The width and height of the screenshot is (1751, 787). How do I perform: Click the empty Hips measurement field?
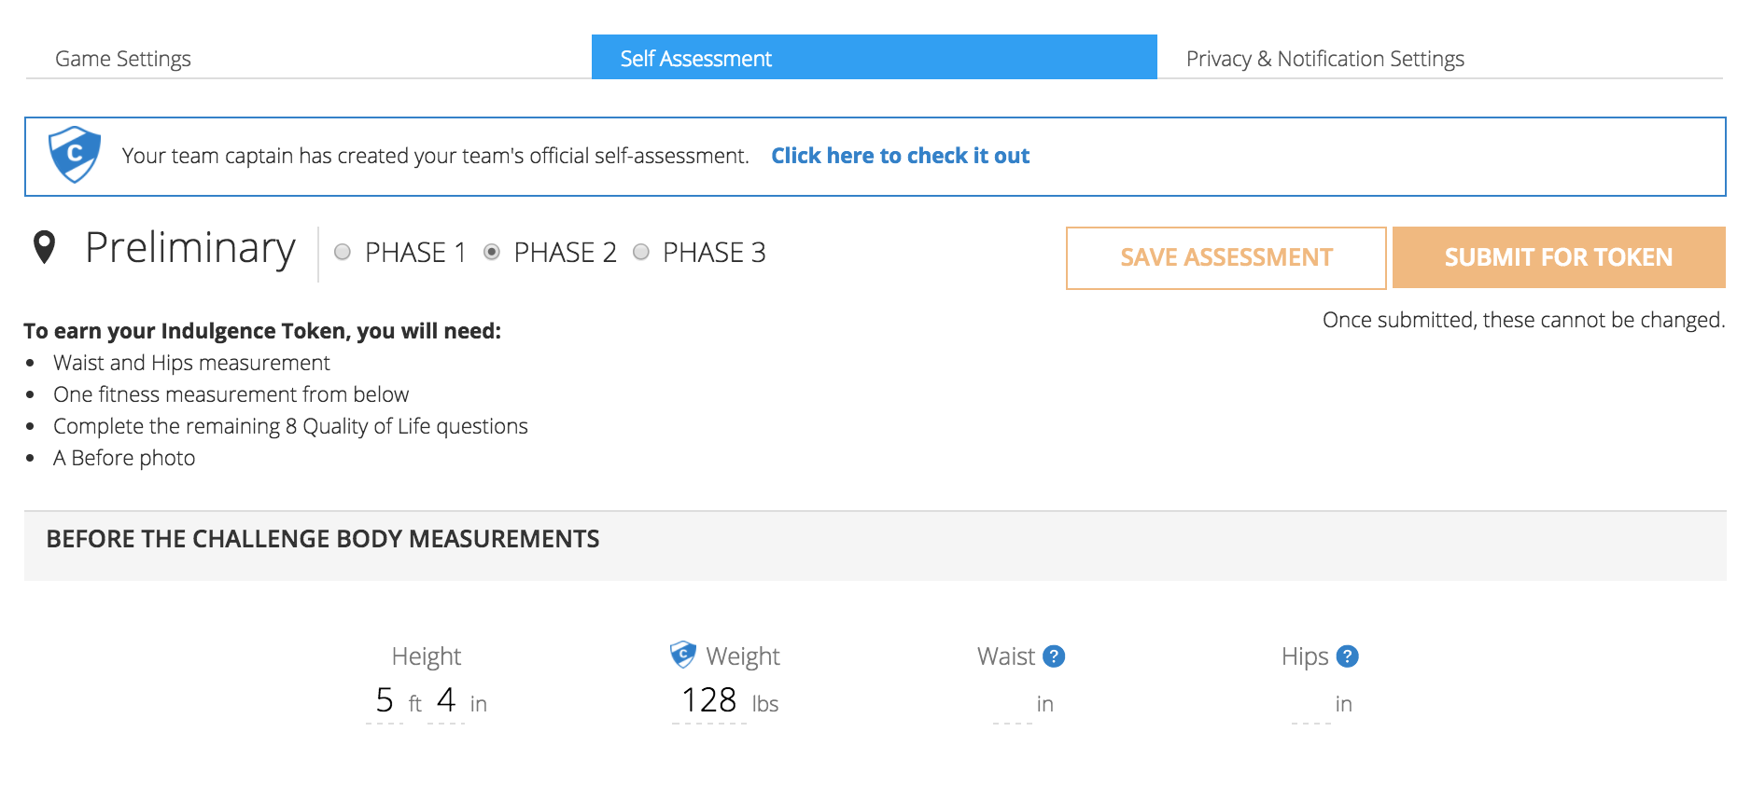[x=1311, y=703]
